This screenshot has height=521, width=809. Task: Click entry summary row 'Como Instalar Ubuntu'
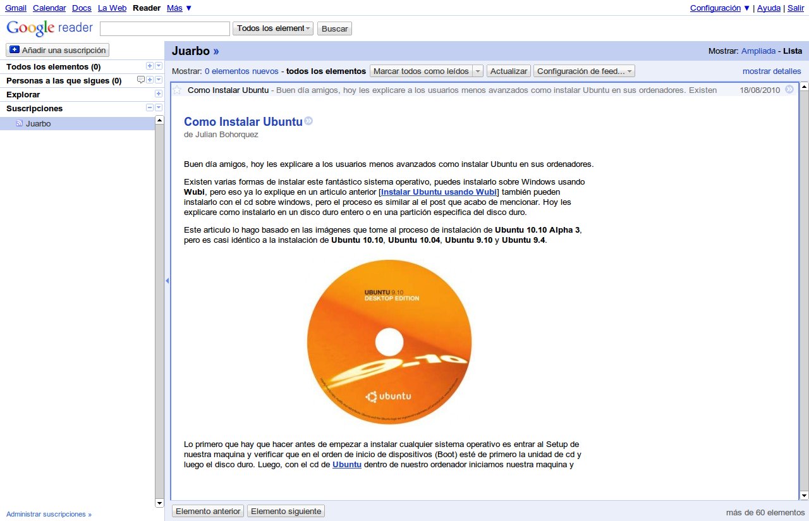[484, 90]
